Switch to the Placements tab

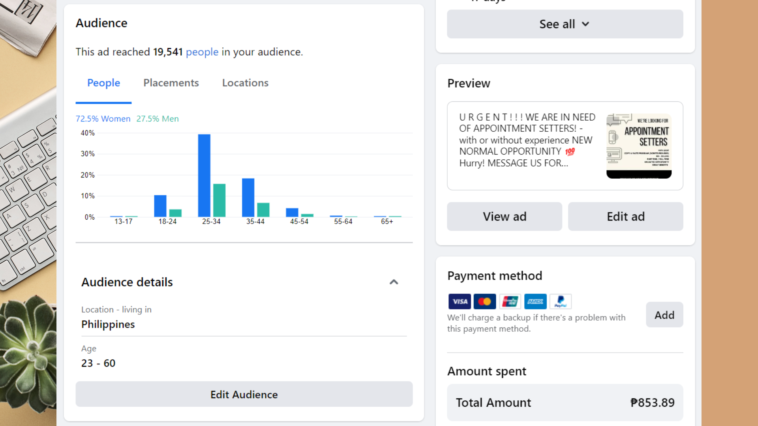pyautogui.click(x=171, y=83)
